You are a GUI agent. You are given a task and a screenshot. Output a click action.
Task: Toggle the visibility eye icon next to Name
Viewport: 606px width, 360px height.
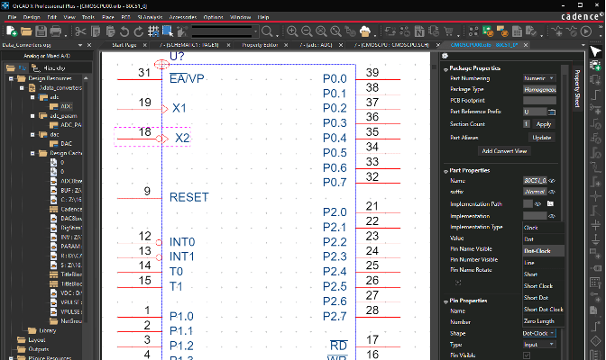tap(552, 181)
